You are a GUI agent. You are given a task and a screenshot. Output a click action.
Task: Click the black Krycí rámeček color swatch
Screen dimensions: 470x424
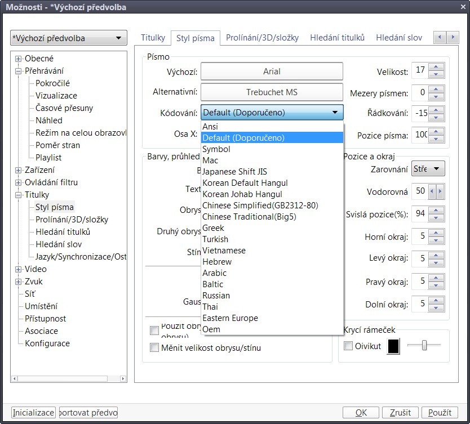393,346
